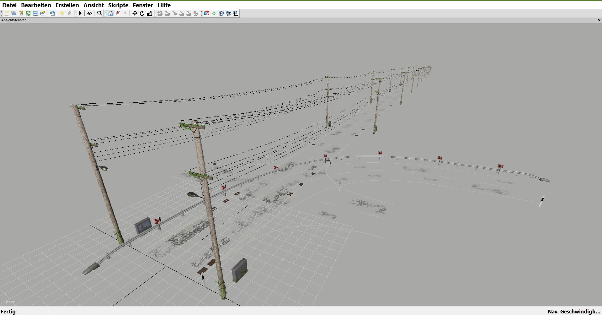Screen dimensions: 602x315
Task: Select the move translate tool
Action: [135, 13]
